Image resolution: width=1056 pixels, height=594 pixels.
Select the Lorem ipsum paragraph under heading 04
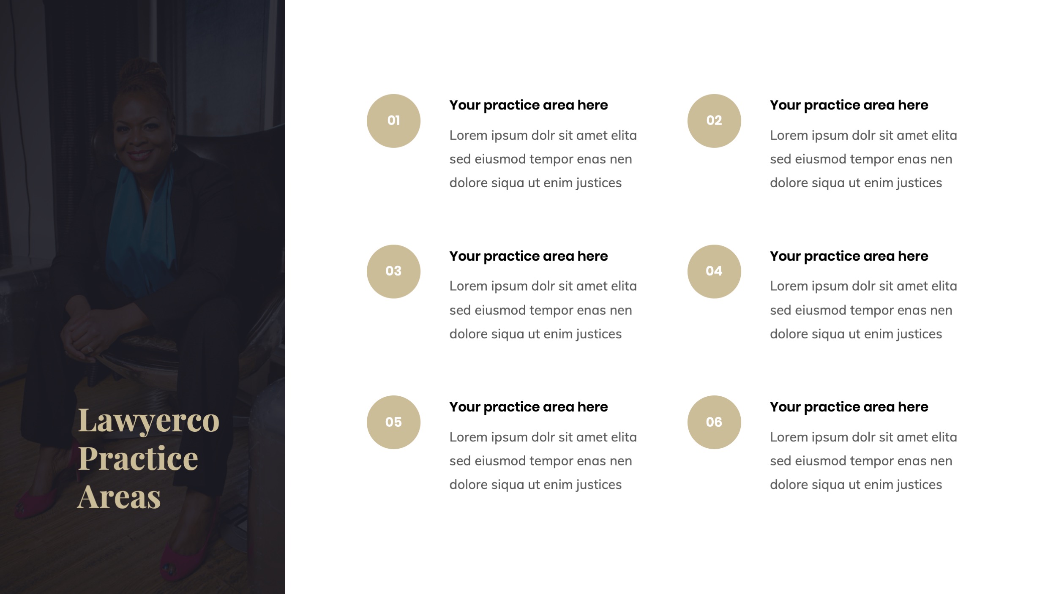[863, 310]
